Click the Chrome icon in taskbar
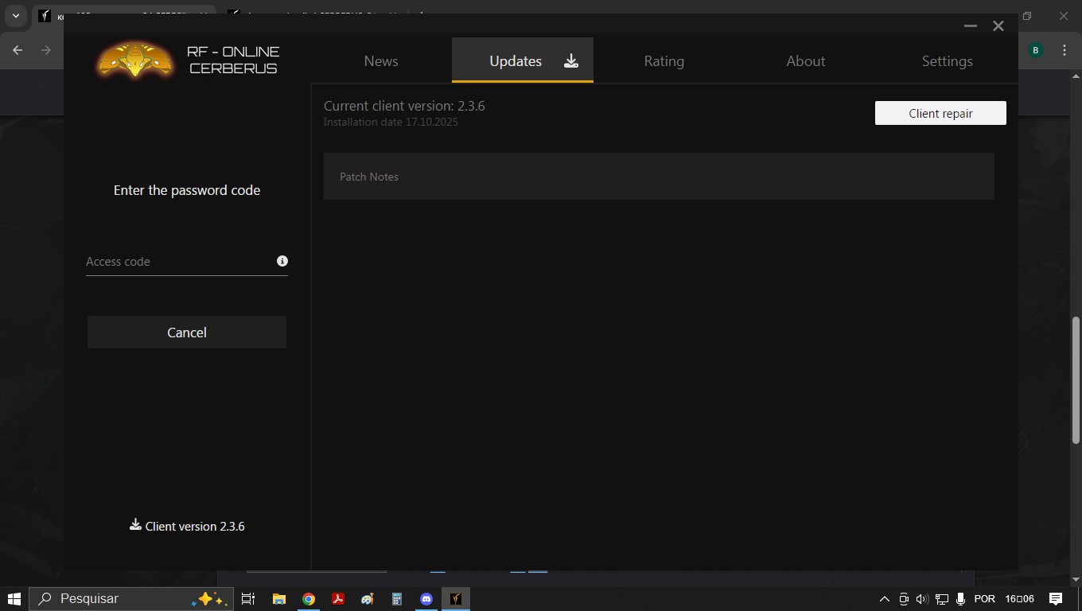Screen dimensions: 1082x611 pyautogui.click(x=309, y=599)
